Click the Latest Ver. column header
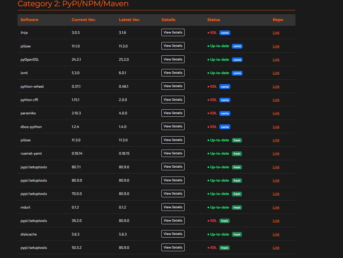This screenshot has width=343, height=258. coord(129,20)
